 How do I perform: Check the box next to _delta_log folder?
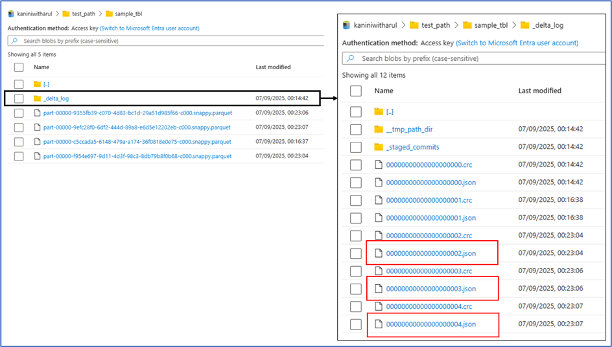point(19,98)
